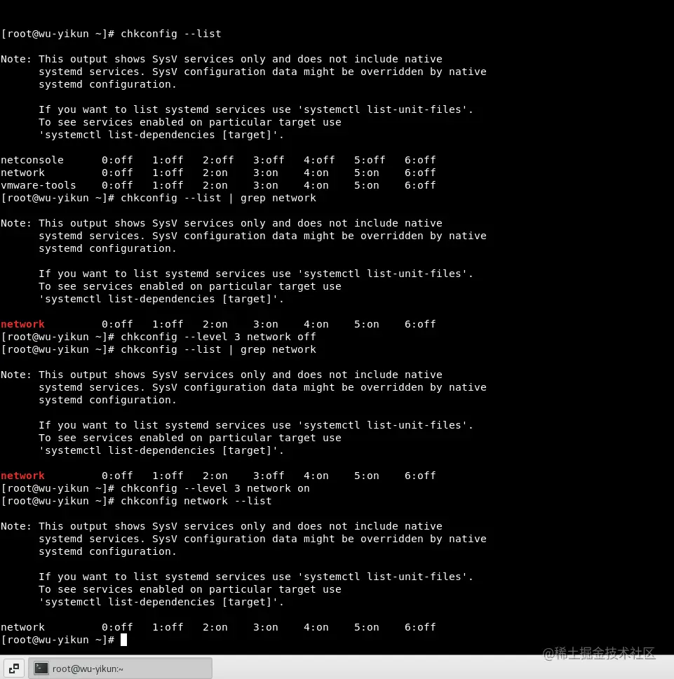Click the 2:off value in netconsole row

(218, 160)
